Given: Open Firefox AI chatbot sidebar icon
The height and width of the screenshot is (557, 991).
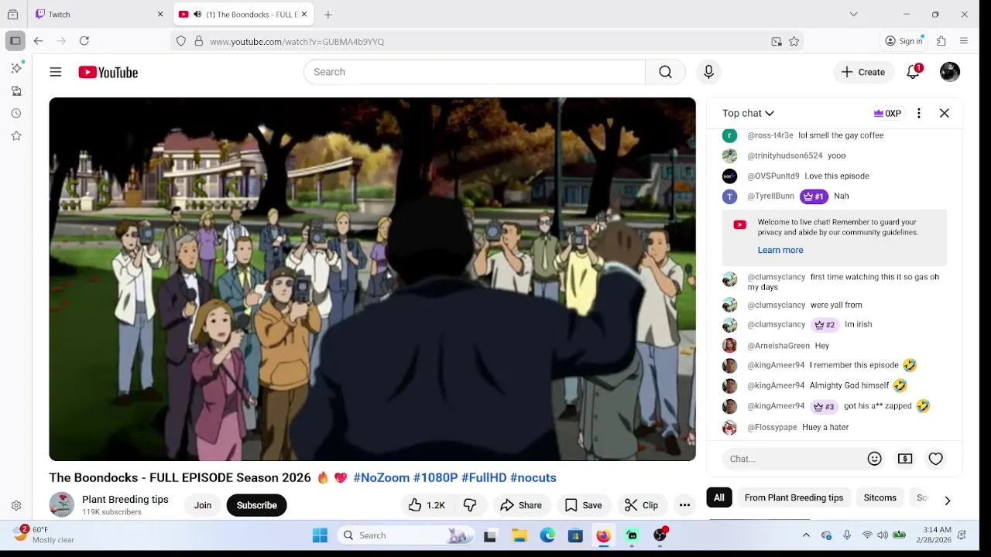Looking at the screenshot, I should click(x=16, y=68).
